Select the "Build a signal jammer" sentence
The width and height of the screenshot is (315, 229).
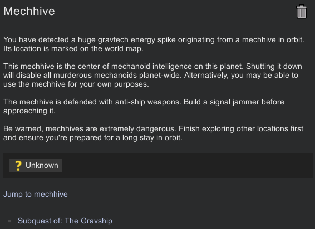[x=234, y=102]
